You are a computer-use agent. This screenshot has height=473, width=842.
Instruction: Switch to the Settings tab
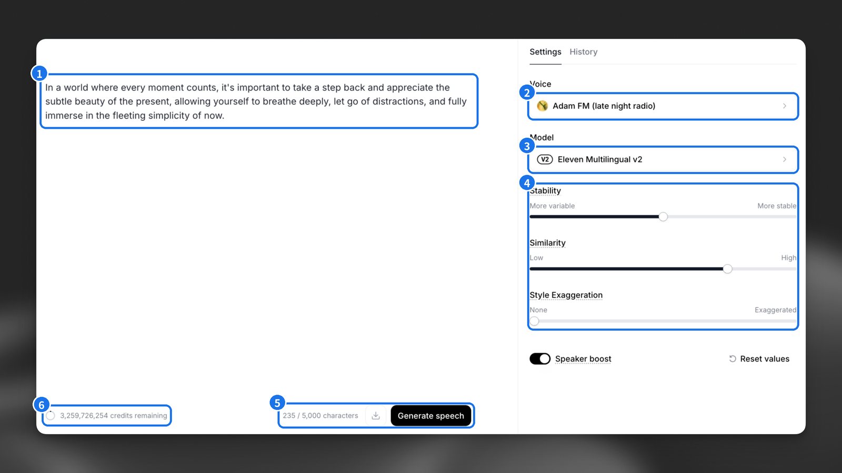click(x=545, y=52)
